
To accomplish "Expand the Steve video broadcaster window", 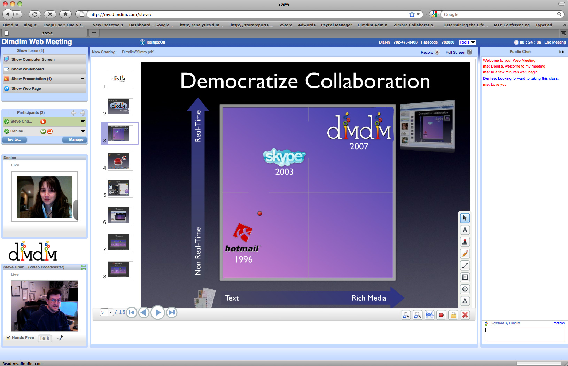I will tap(84, 267).
